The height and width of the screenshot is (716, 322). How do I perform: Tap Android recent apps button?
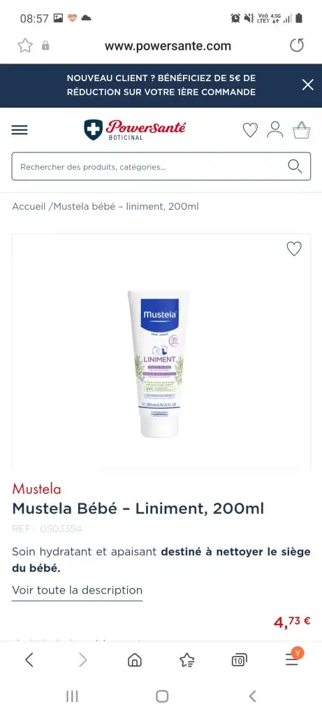point(72,696)
